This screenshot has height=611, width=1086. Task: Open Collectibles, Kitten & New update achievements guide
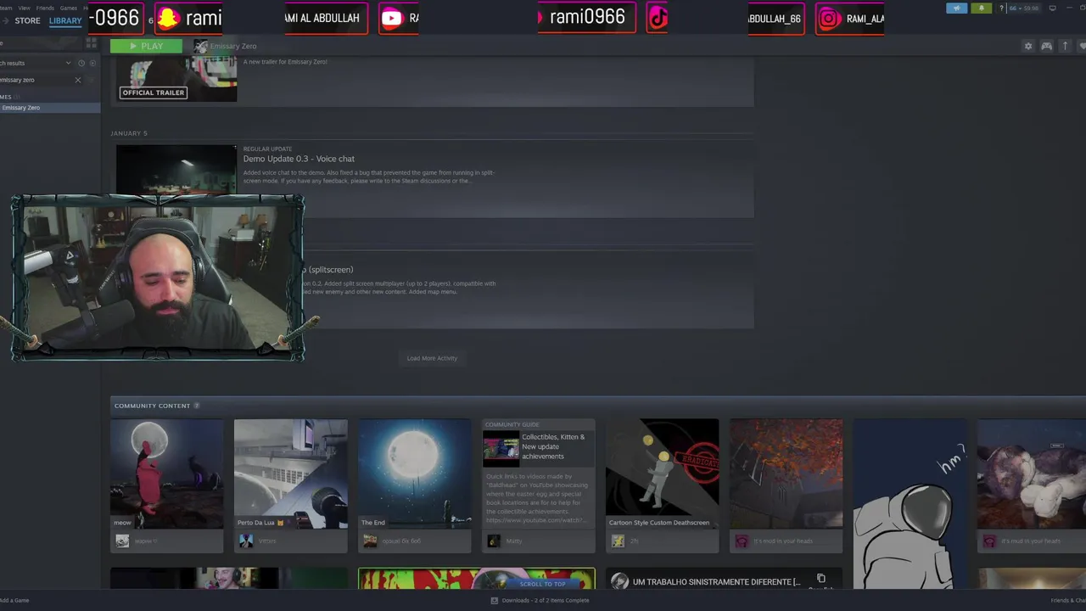click(x=538, y=474)
